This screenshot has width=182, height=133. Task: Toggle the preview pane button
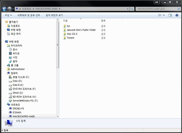click(170, 15)
